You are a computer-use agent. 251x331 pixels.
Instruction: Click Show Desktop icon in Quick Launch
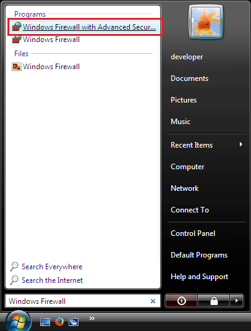[x=45, y=322]
